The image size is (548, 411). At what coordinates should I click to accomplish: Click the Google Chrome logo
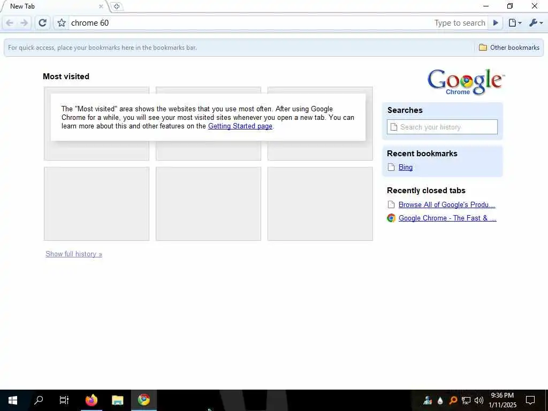coord(466,82)
